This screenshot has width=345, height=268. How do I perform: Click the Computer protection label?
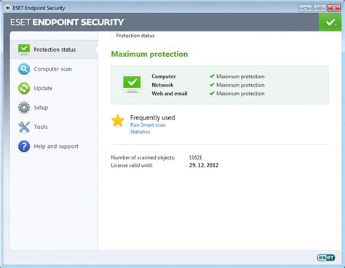pyautogui.click(x=164, y=76)
